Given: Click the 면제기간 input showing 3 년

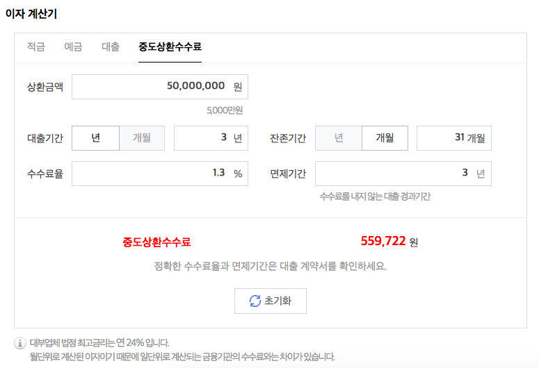Looking at the screenshot, I should click(x=403, y=174).
